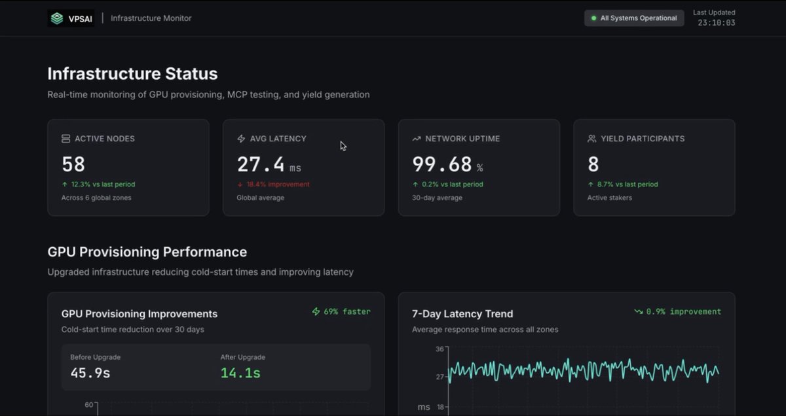
Task: Click the 69% faster badge
Action: (341, 312)
